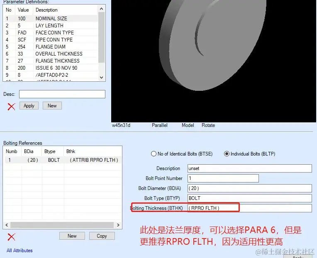Click Bolt Type (BTYP) field containing BOLT

tap(250, 198)
